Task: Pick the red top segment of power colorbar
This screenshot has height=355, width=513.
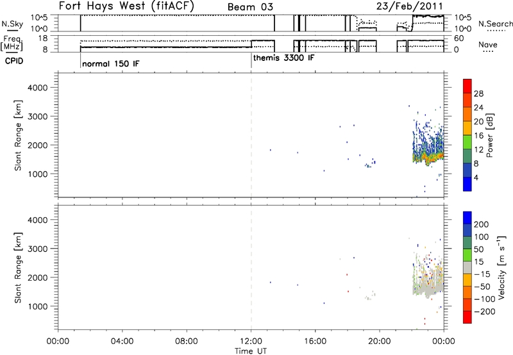Action: pyautogui.click(x=467, y=87)
